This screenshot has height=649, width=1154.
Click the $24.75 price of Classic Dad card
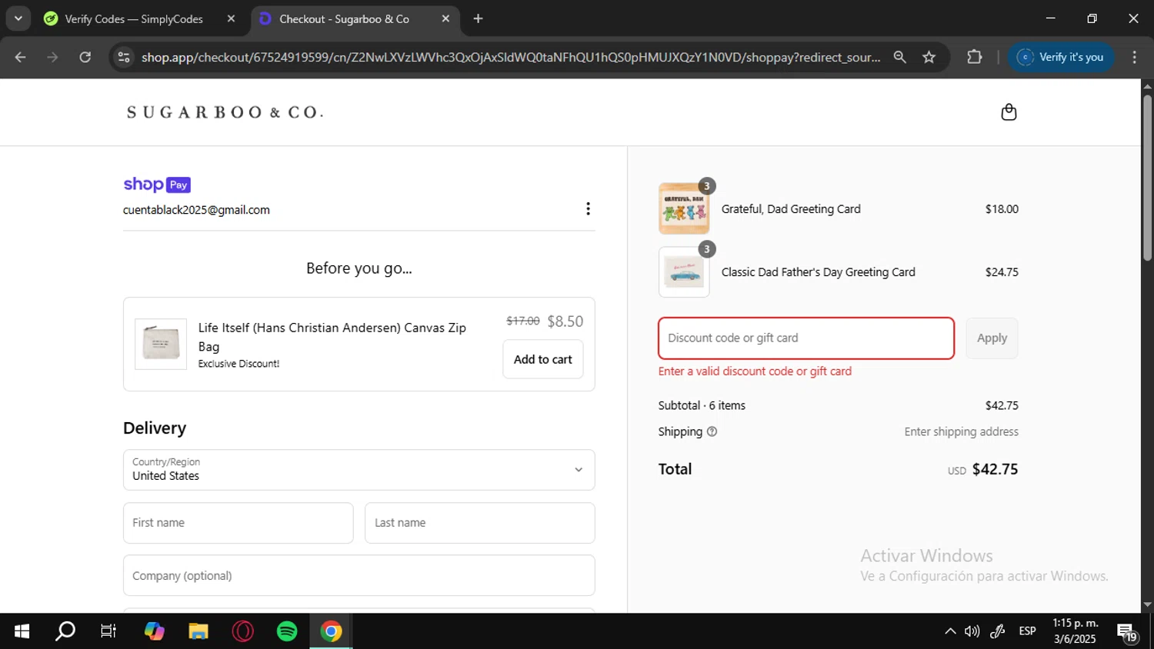coord(1002,272)
